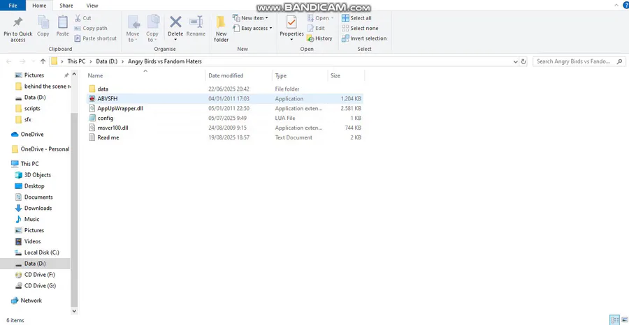The image size is (629, 325).
Task: Collapse the ribbon with the chevron
Action: tap(616, 6)
